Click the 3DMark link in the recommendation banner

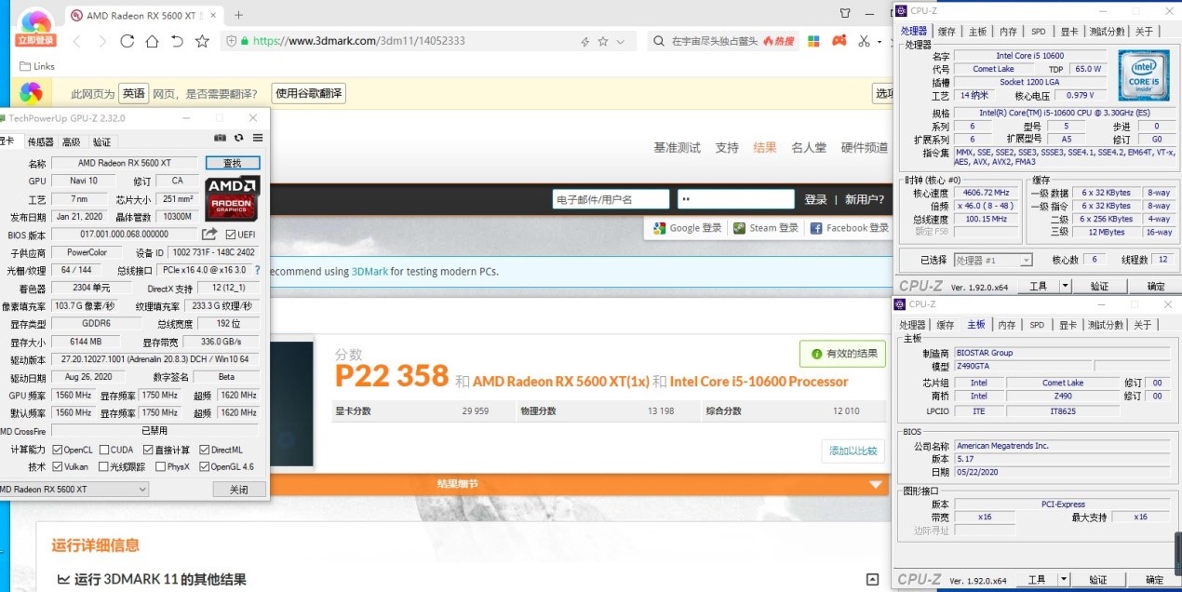click(x=369, y=272)
